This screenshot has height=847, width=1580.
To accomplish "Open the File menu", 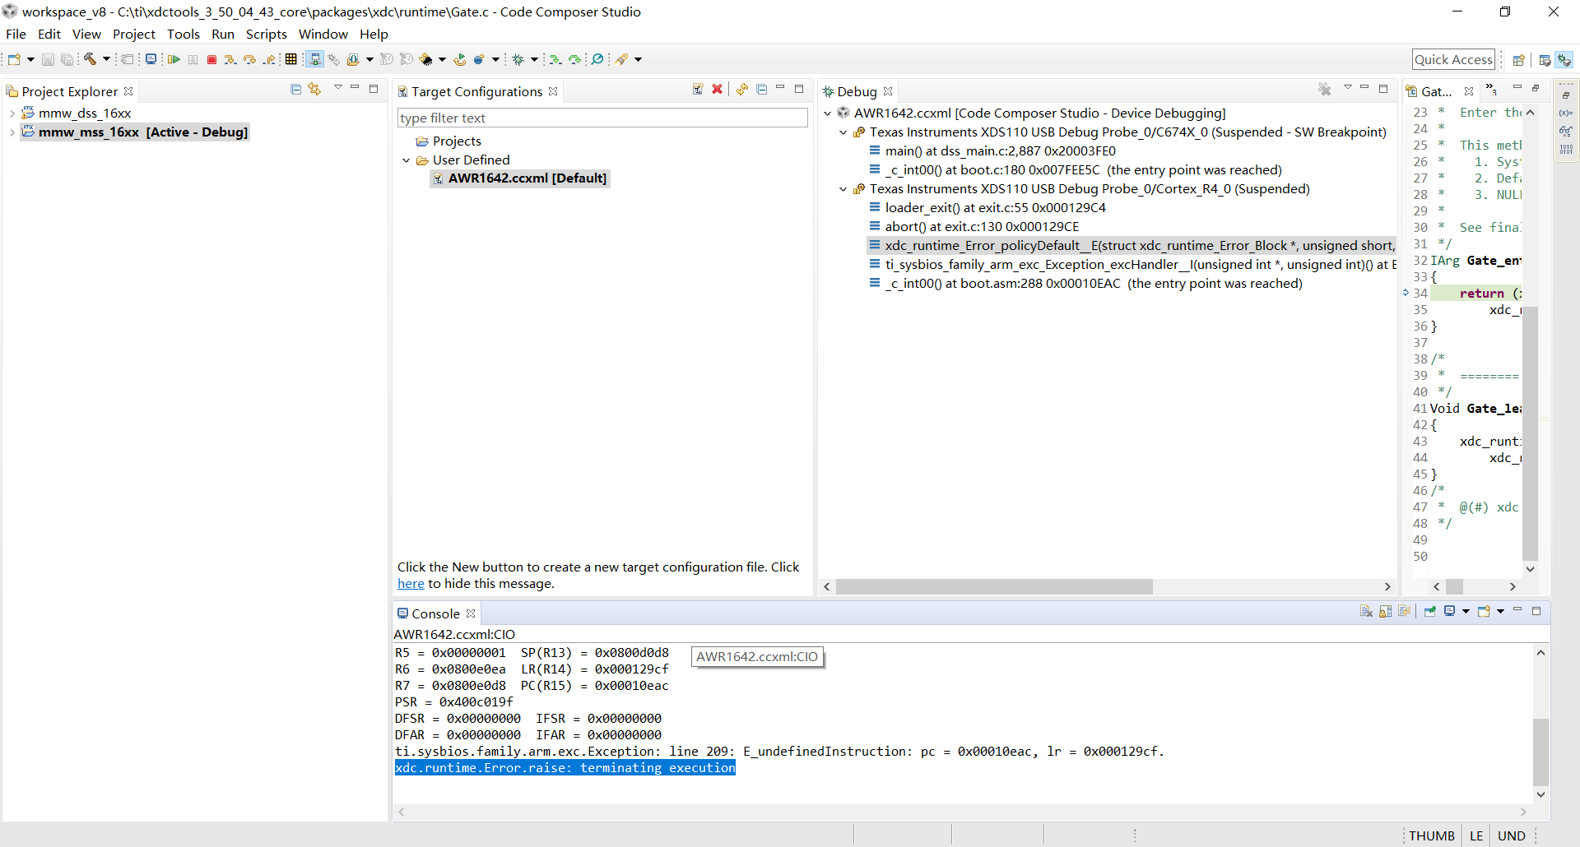I will coord(16,34).
